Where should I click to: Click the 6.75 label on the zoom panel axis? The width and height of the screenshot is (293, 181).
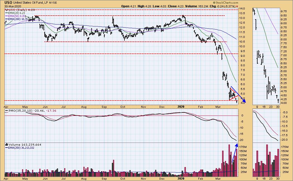coord(284,59)
